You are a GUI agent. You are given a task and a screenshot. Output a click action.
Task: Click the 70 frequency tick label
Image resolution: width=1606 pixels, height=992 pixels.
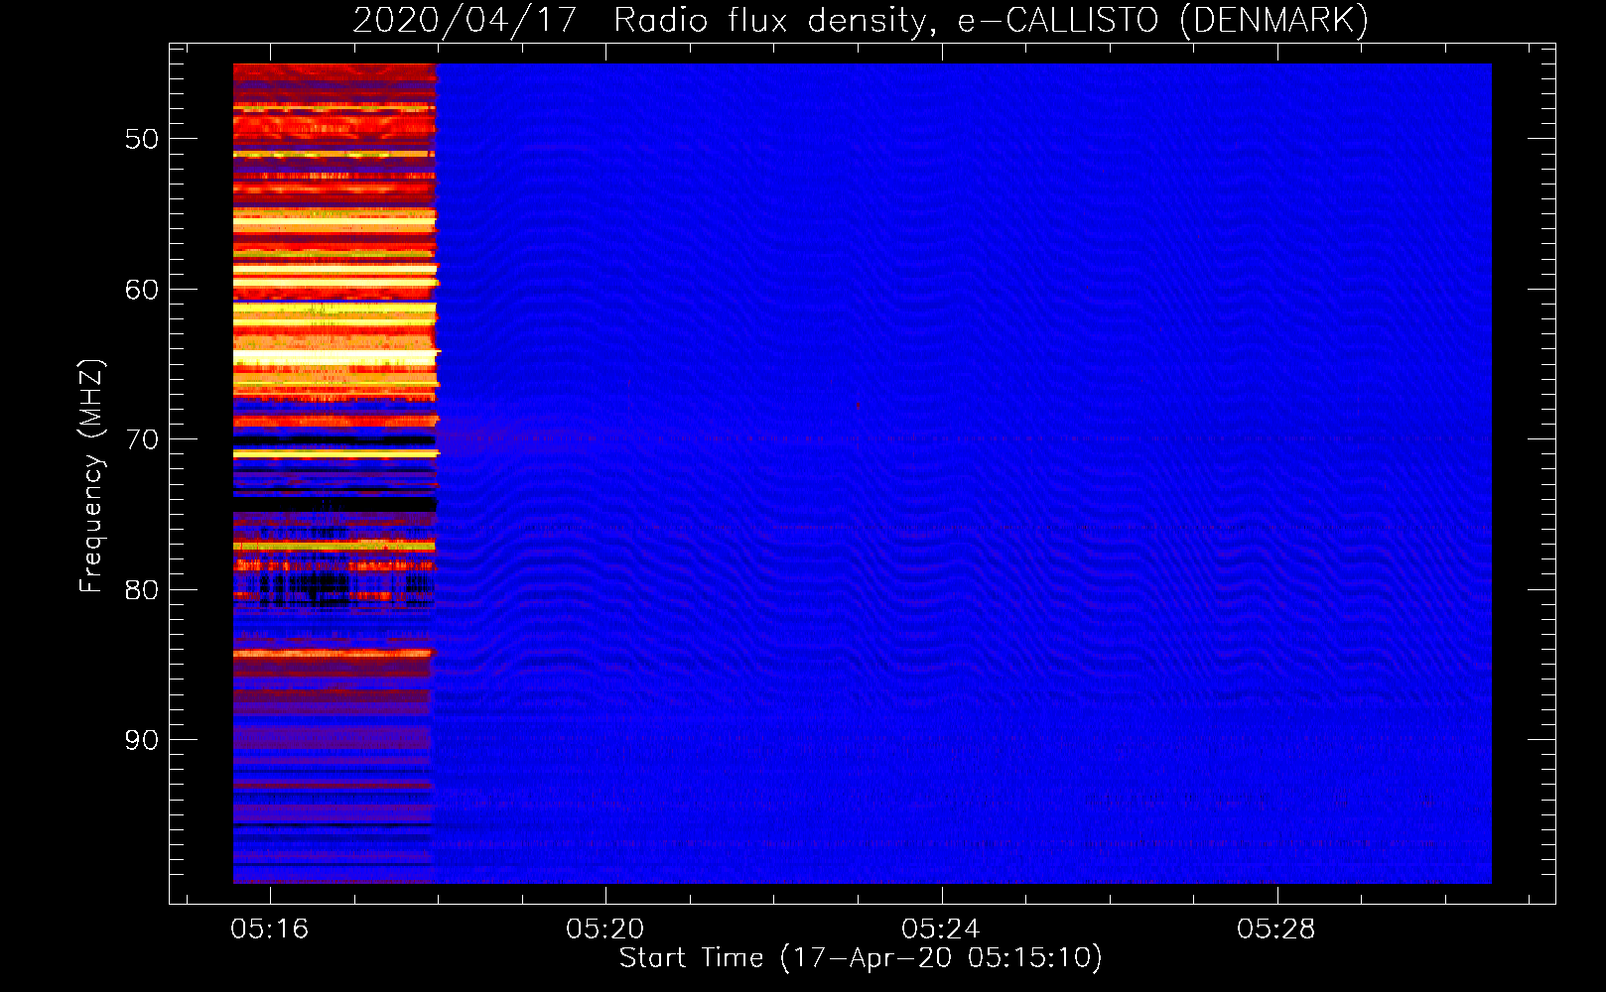pos(142,439)
